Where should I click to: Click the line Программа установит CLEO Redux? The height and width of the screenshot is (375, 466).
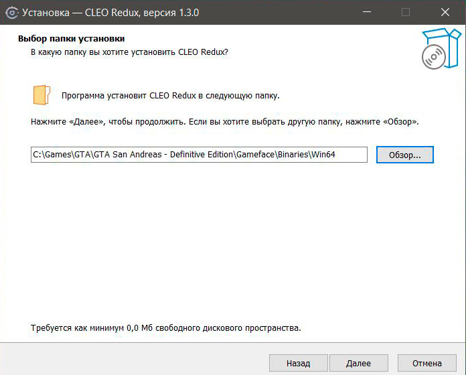click(x=171, y=96)
